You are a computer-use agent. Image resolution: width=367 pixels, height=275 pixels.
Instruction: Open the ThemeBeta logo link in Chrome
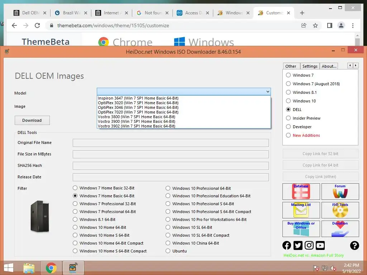[46, 42]
